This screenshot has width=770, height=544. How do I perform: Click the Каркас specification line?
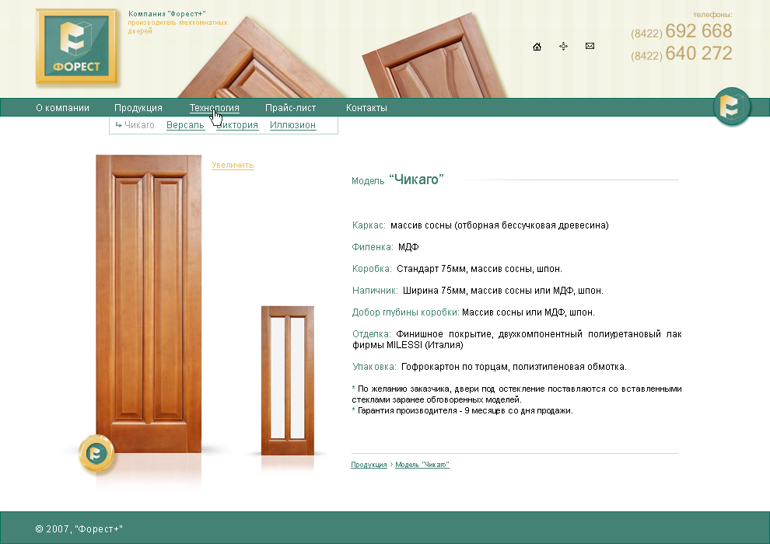(480, 225)
